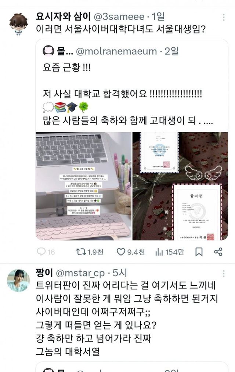Tap retweet icon with 1.9천 count
Screen dimensions: 235x372
tap(81, 252)
